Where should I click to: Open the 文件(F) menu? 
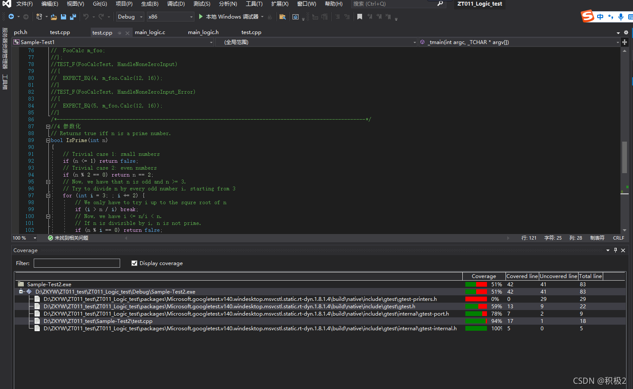tap(25, 3)
